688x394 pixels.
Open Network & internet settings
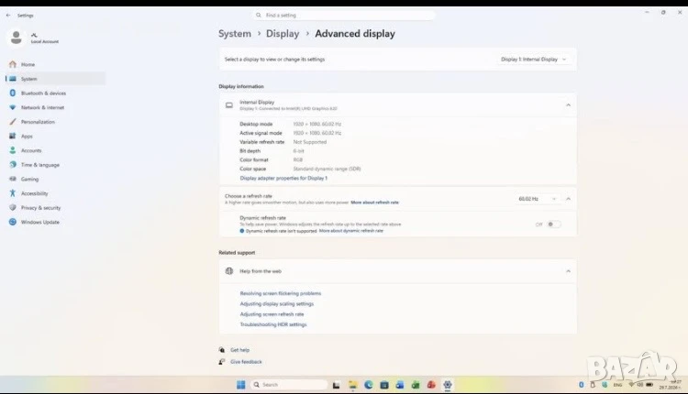(42, 107)
